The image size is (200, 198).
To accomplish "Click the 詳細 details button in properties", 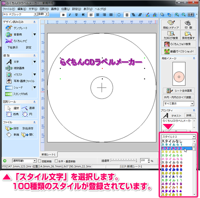I will tap(190, 115).
